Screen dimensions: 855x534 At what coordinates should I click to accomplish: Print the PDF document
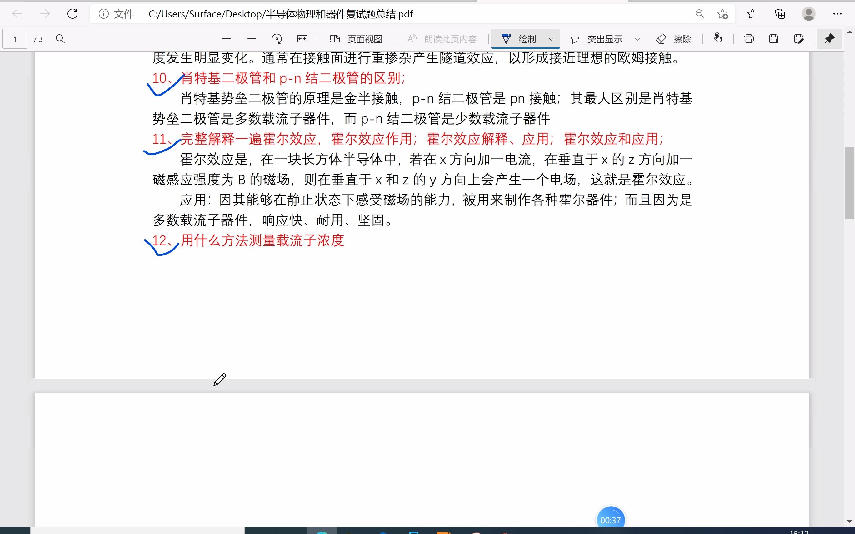[748, 39]
